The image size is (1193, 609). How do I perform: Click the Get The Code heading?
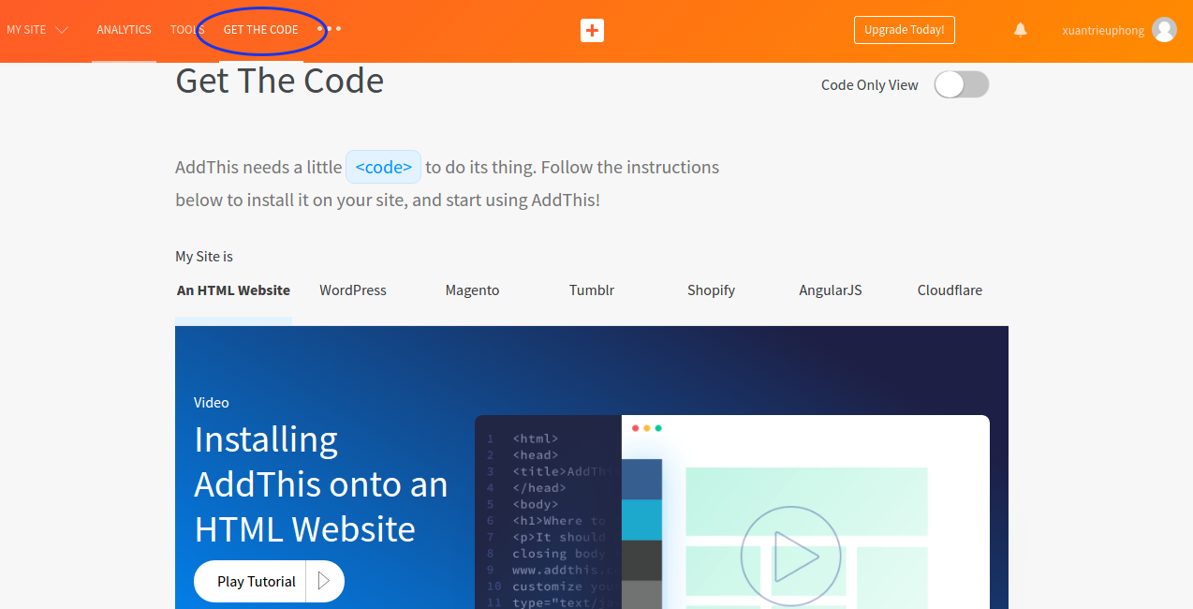280,81
